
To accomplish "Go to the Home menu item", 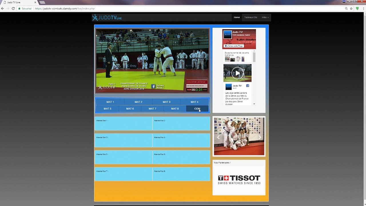I will [x=237, y=17].
